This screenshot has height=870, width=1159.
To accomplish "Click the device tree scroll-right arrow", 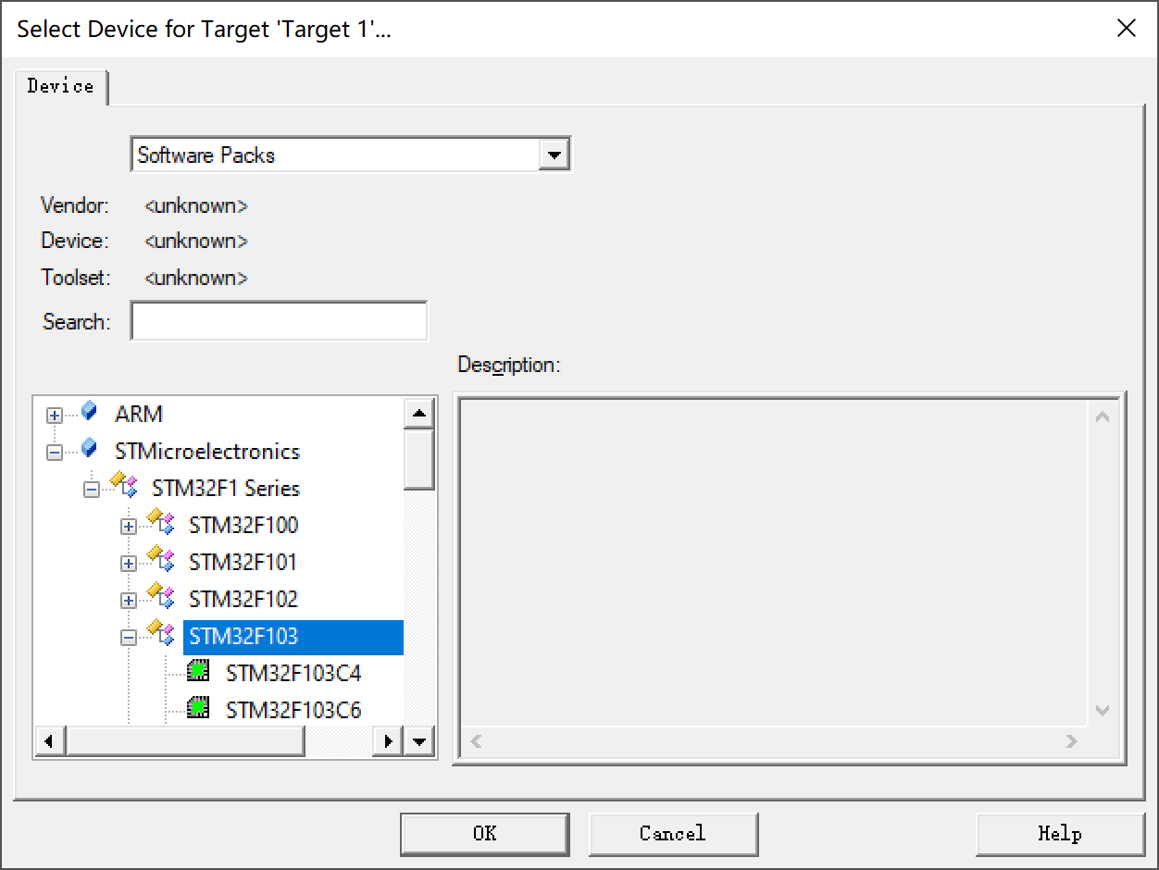I will [388, 741].
